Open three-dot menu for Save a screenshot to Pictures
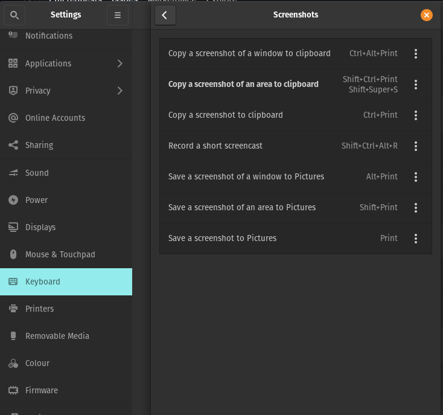The image size is (443, 415). 416,239
